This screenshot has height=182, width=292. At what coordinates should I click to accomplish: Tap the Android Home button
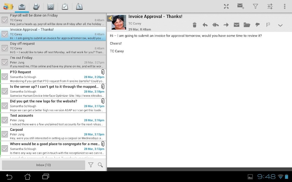click(x=27, y=176)
